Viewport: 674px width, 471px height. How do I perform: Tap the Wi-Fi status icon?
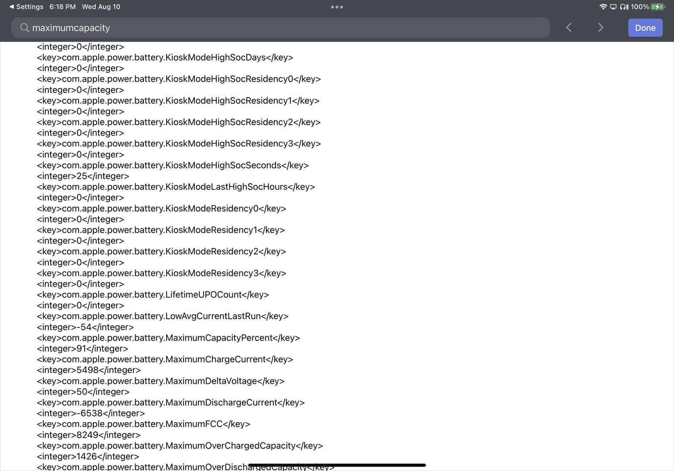pos(603,7)
